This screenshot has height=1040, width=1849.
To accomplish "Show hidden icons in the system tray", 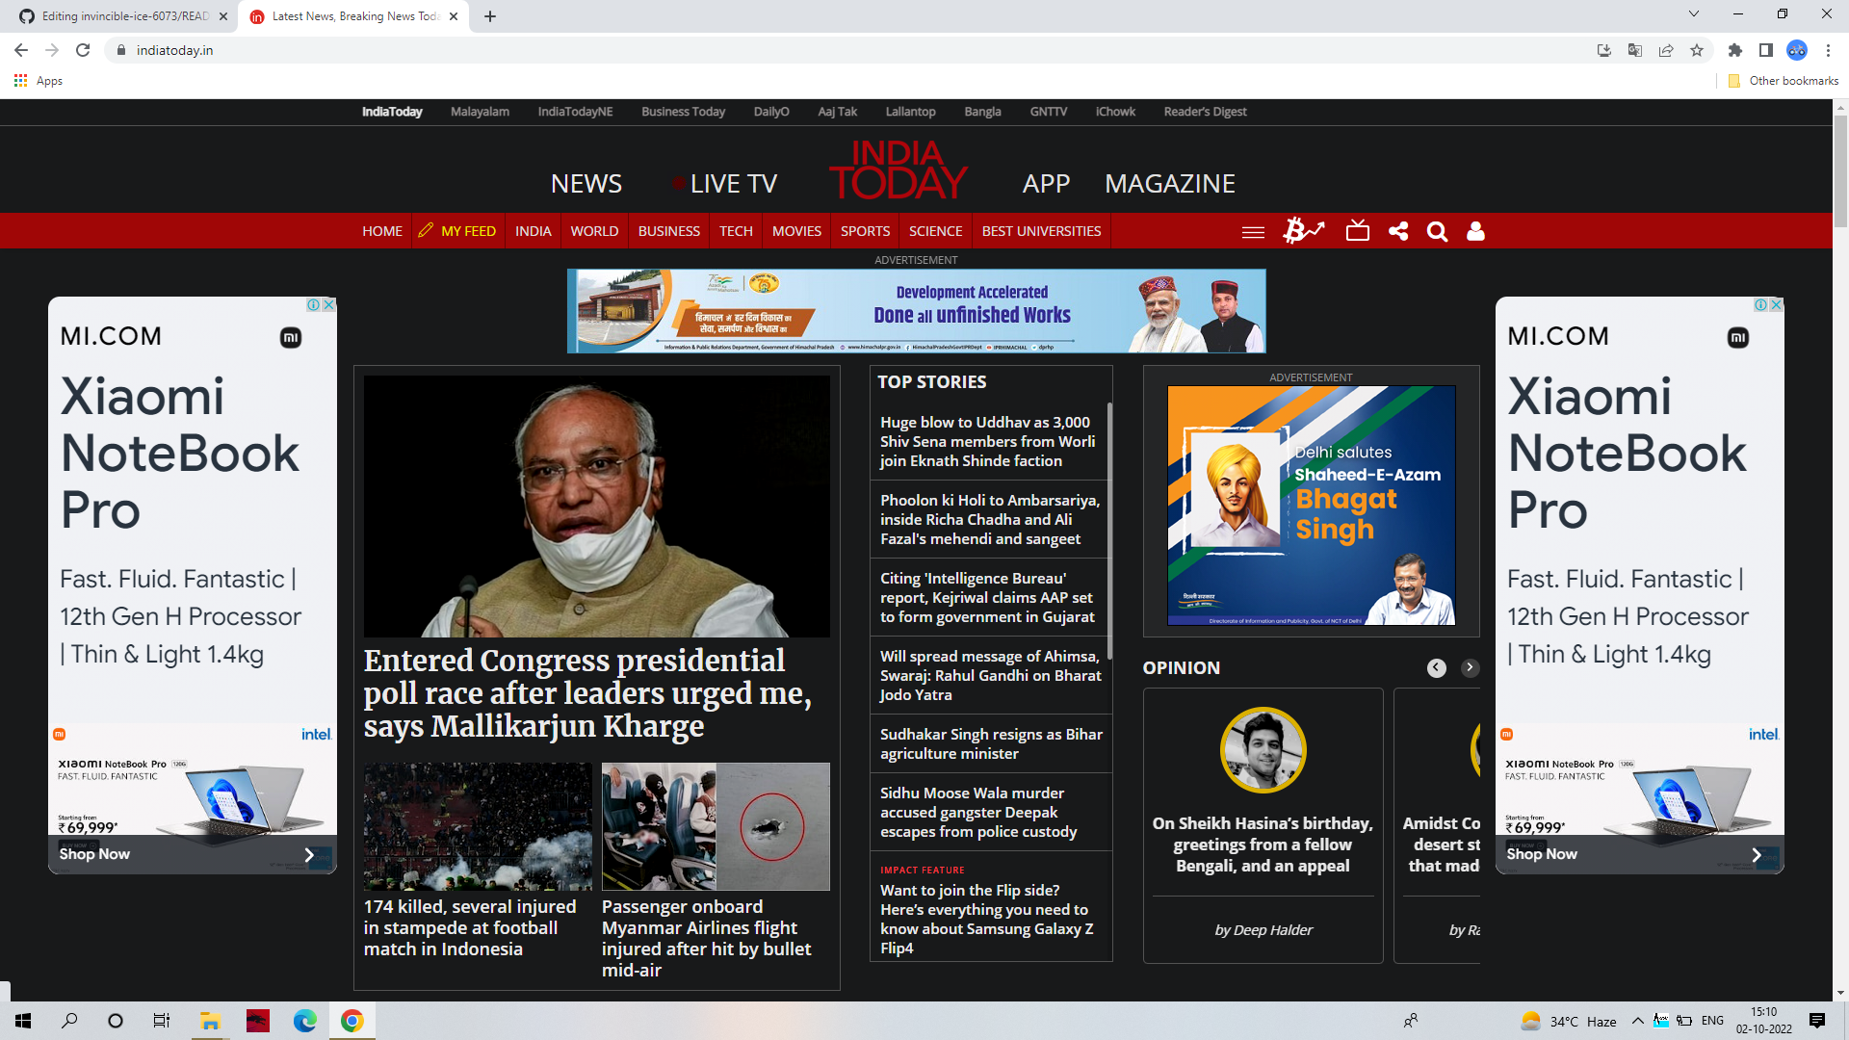I will [x=1637, y=1020].
